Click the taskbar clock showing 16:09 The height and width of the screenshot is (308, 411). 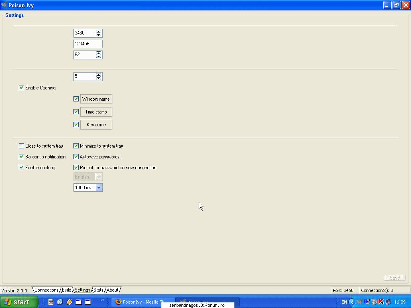click(400, 302)
